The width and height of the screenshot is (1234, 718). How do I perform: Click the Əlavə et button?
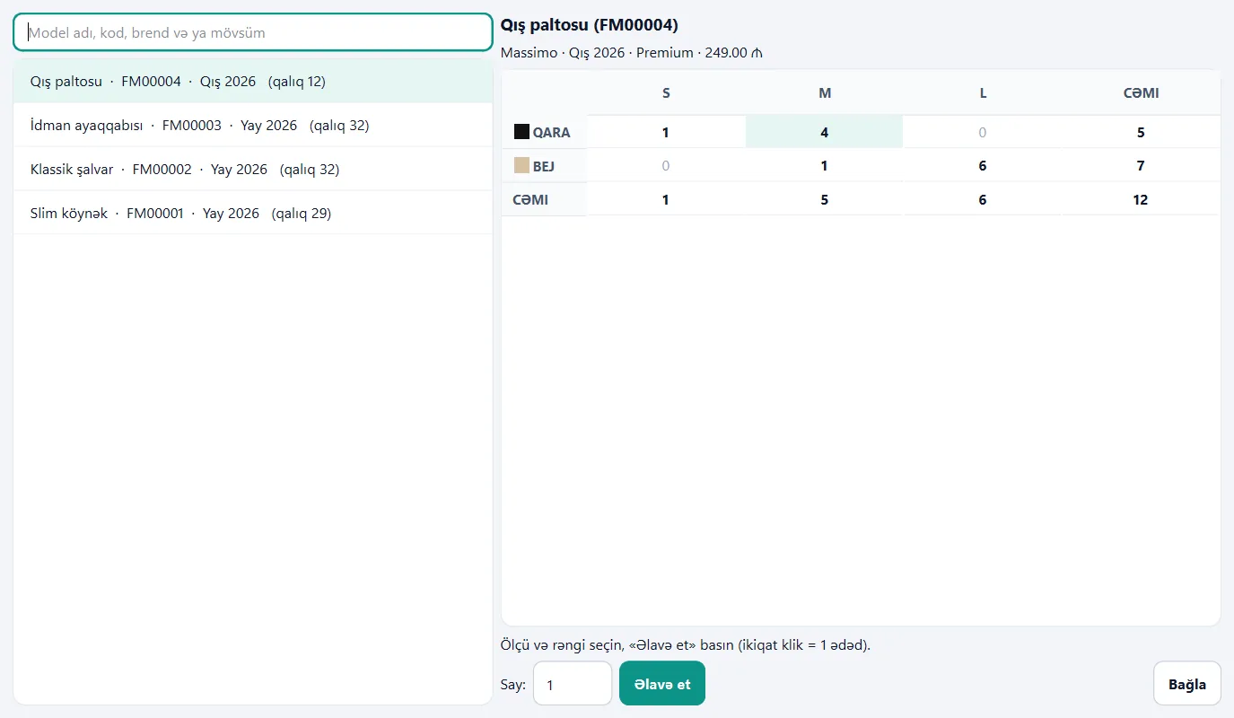pos(662,684)
